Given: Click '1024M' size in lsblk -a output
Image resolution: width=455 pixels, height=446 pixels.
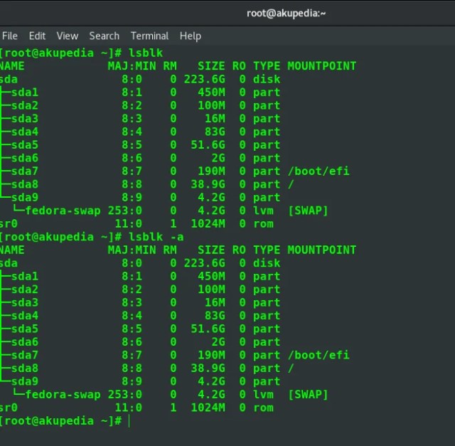Looking at the screenshot, I should [208, 408].
